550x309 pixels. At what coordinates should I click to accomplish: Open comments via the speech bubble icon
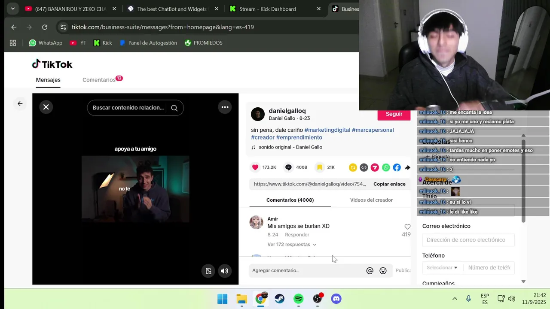coord(289,167)
